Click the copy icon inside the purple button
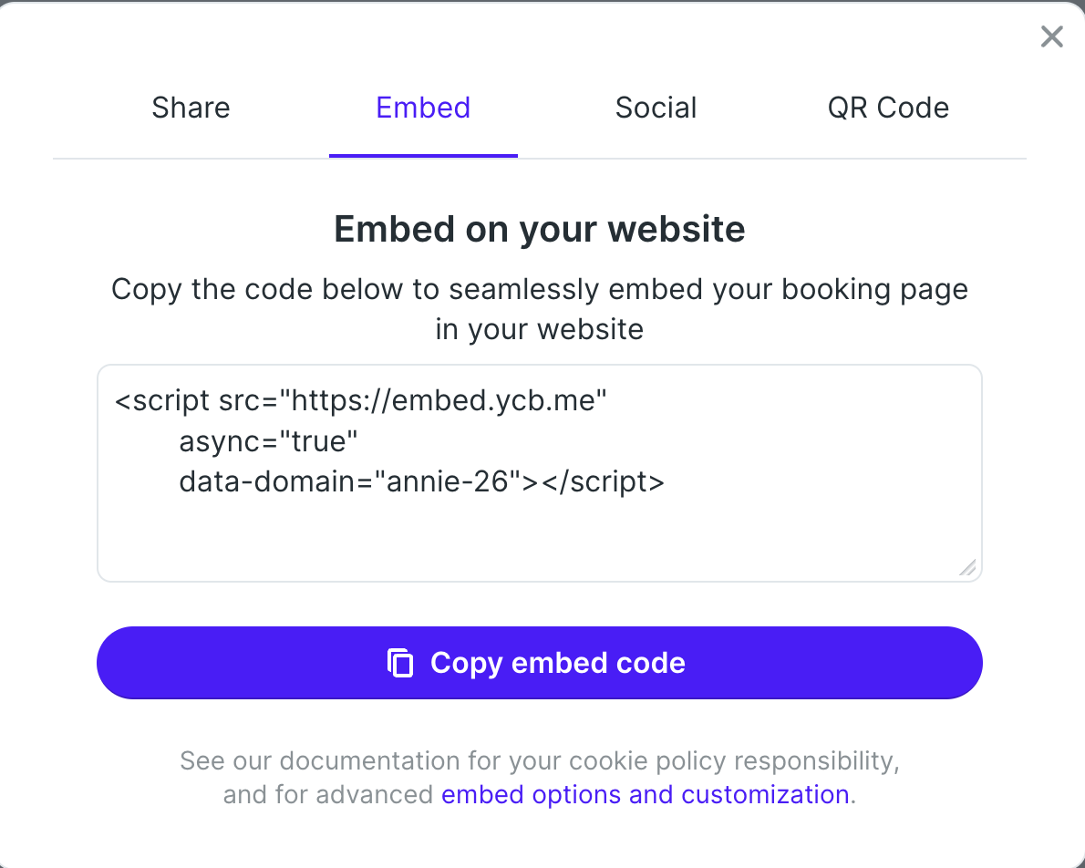The width and height of the screenshot is (1085, 868). [x=401, y=663]
